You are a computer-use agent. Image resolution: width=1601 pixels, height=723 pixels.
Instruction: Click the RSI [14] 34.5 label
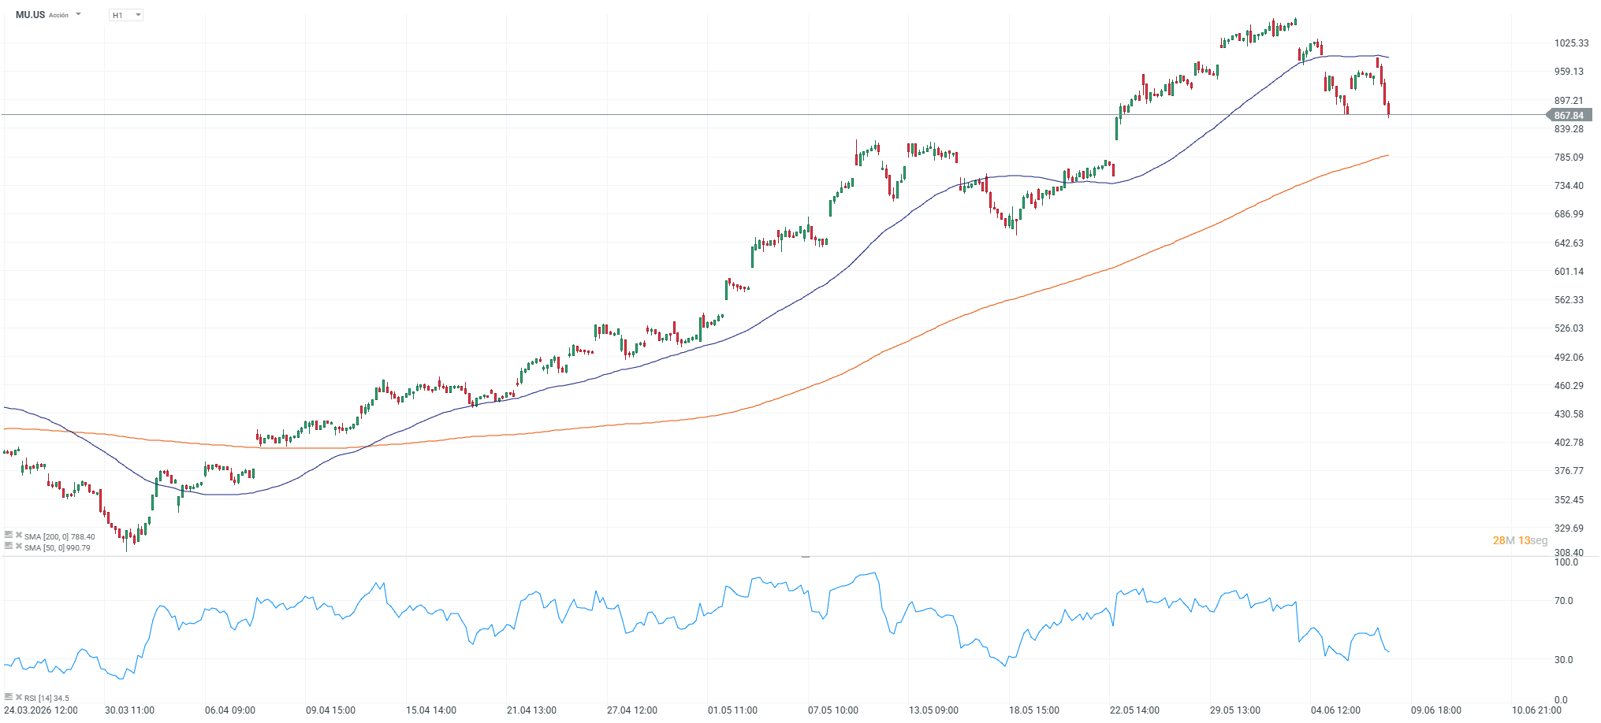click(47, 698)
